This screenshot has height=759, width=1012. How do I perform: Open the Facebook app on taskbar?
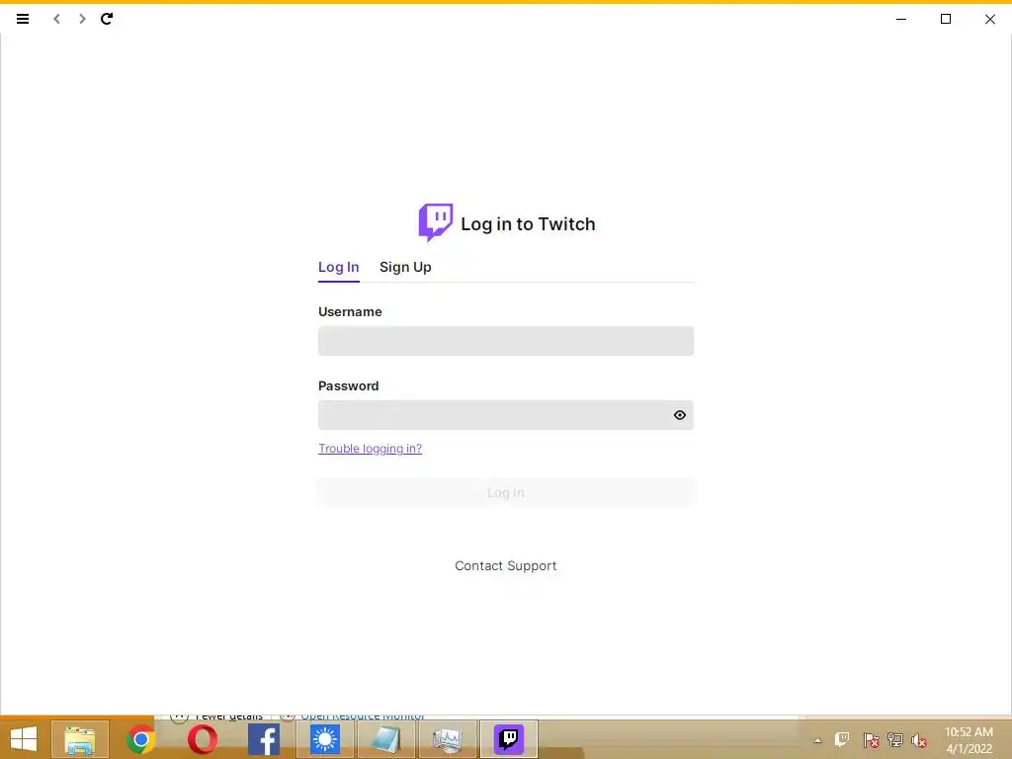(x=263, y=739)
